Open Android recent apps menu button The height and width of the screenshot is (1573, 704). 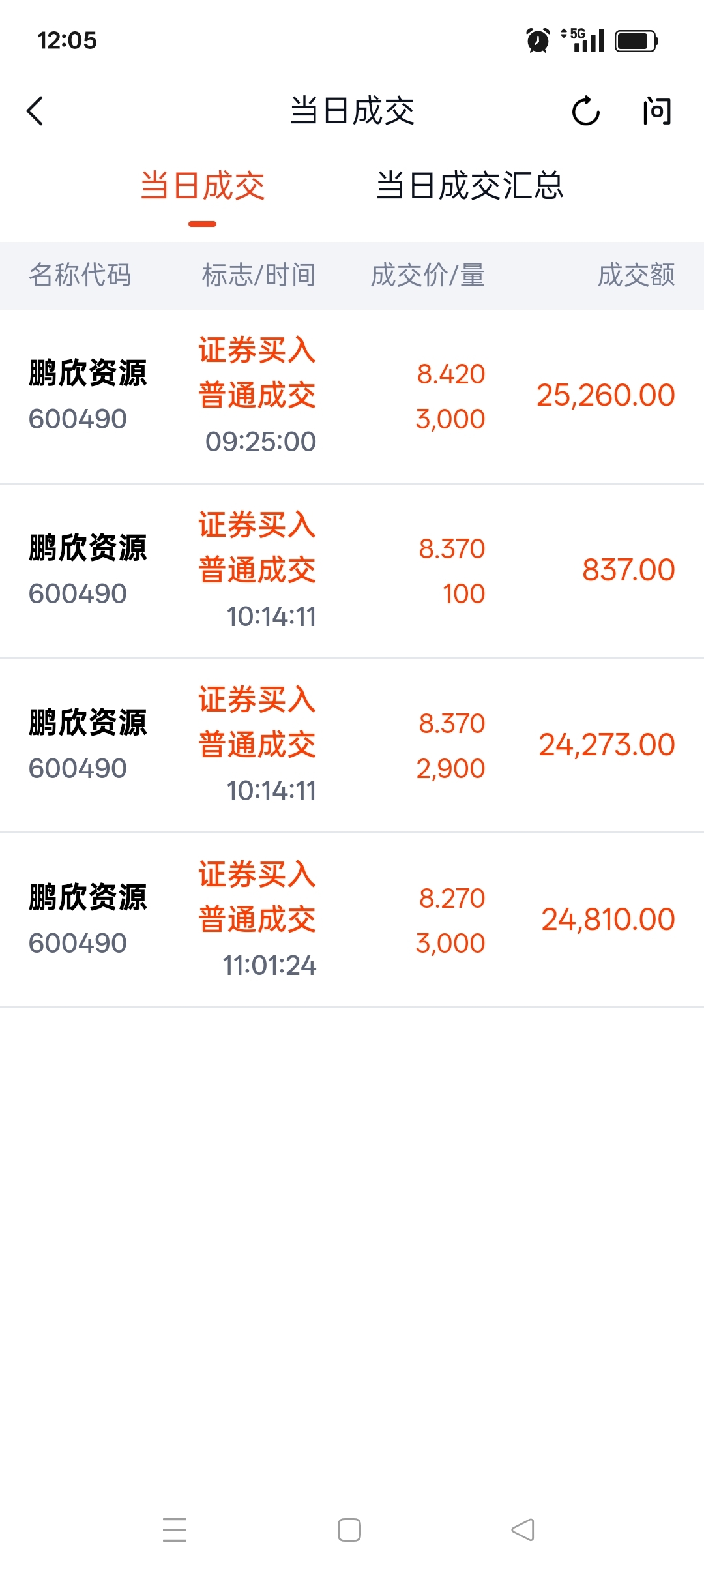175,1529
